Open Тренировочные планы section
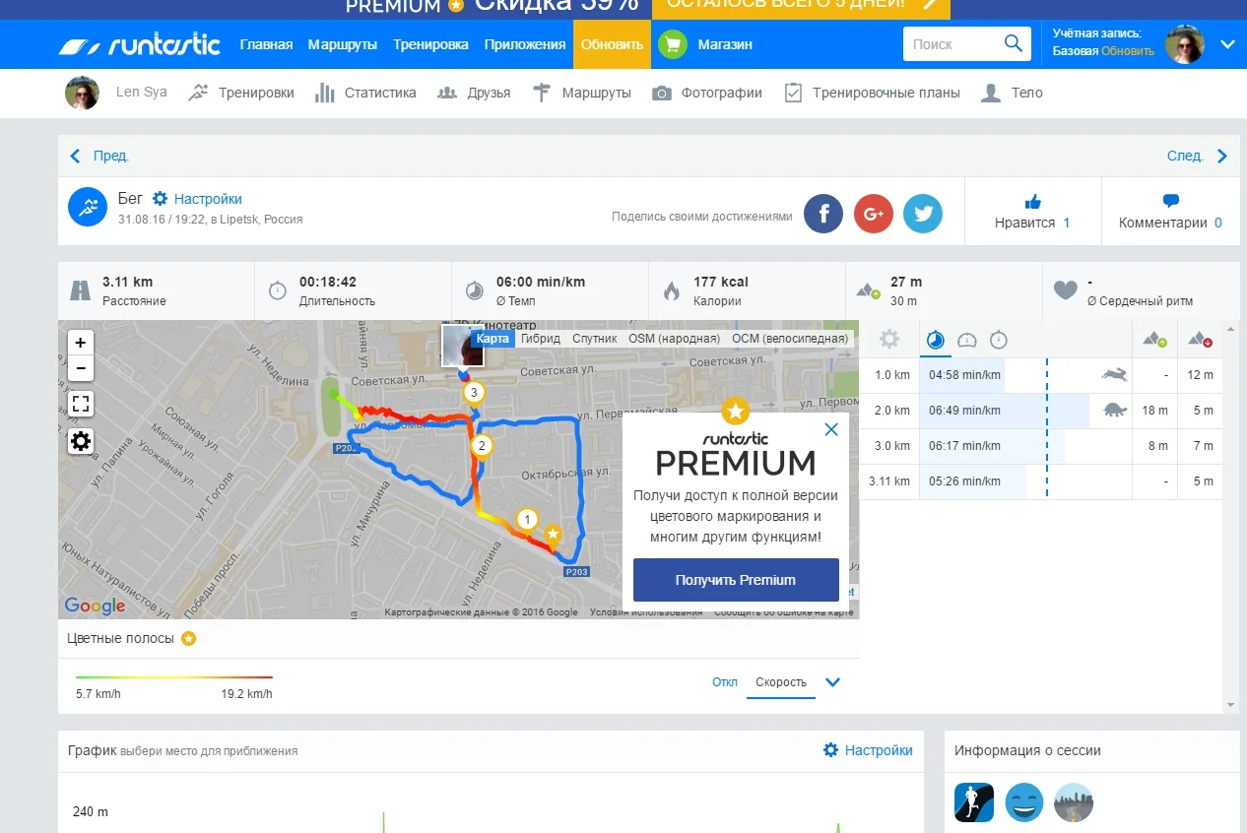The image size is (1247, 833). click(x=873, y=93)
